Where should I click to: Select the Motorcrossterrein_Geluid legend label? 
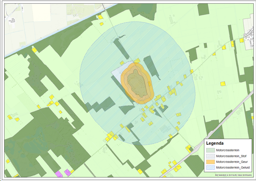(233, 167)
